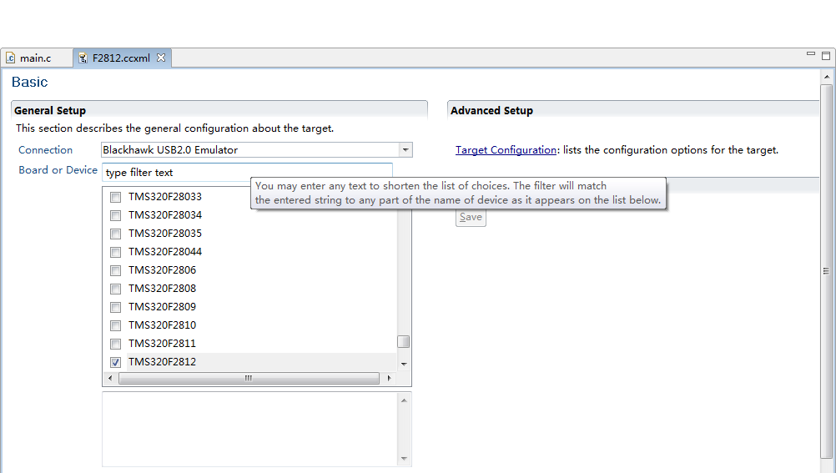The height and width of the screenshot is (473, 836).
Task: Click the device list scroll-down arrow
Action: pyautogui.click(x=404, y=364)
